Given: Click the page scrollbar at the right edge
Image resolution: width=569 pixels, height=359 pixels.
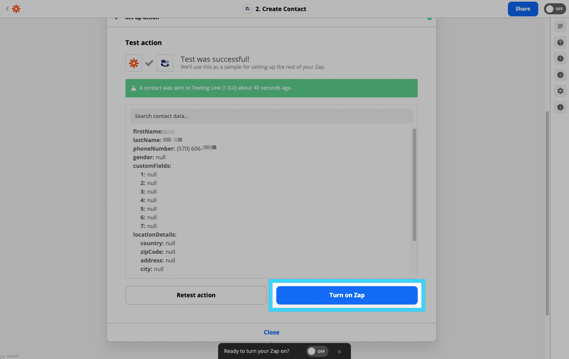Looking at the screenshot, I should click(x=547, y=213).
